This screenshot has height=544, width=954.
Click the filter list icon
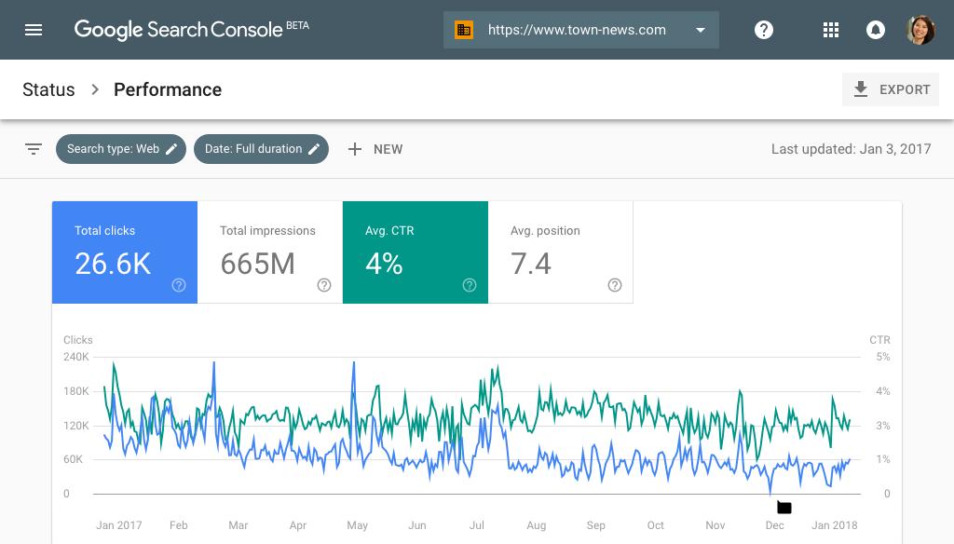pos(34,149)
